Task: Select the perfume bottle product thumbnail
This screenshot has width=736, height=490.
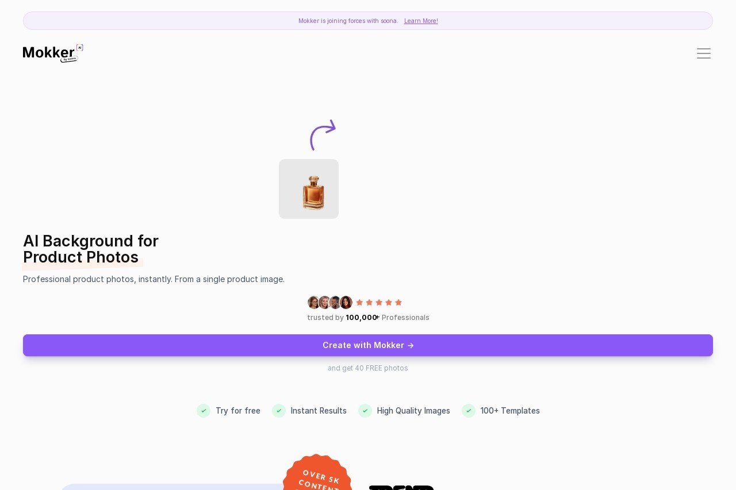Action: coord(309,189)
